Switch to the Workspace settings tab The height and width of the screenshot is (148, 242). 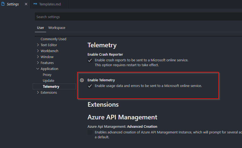57,28
